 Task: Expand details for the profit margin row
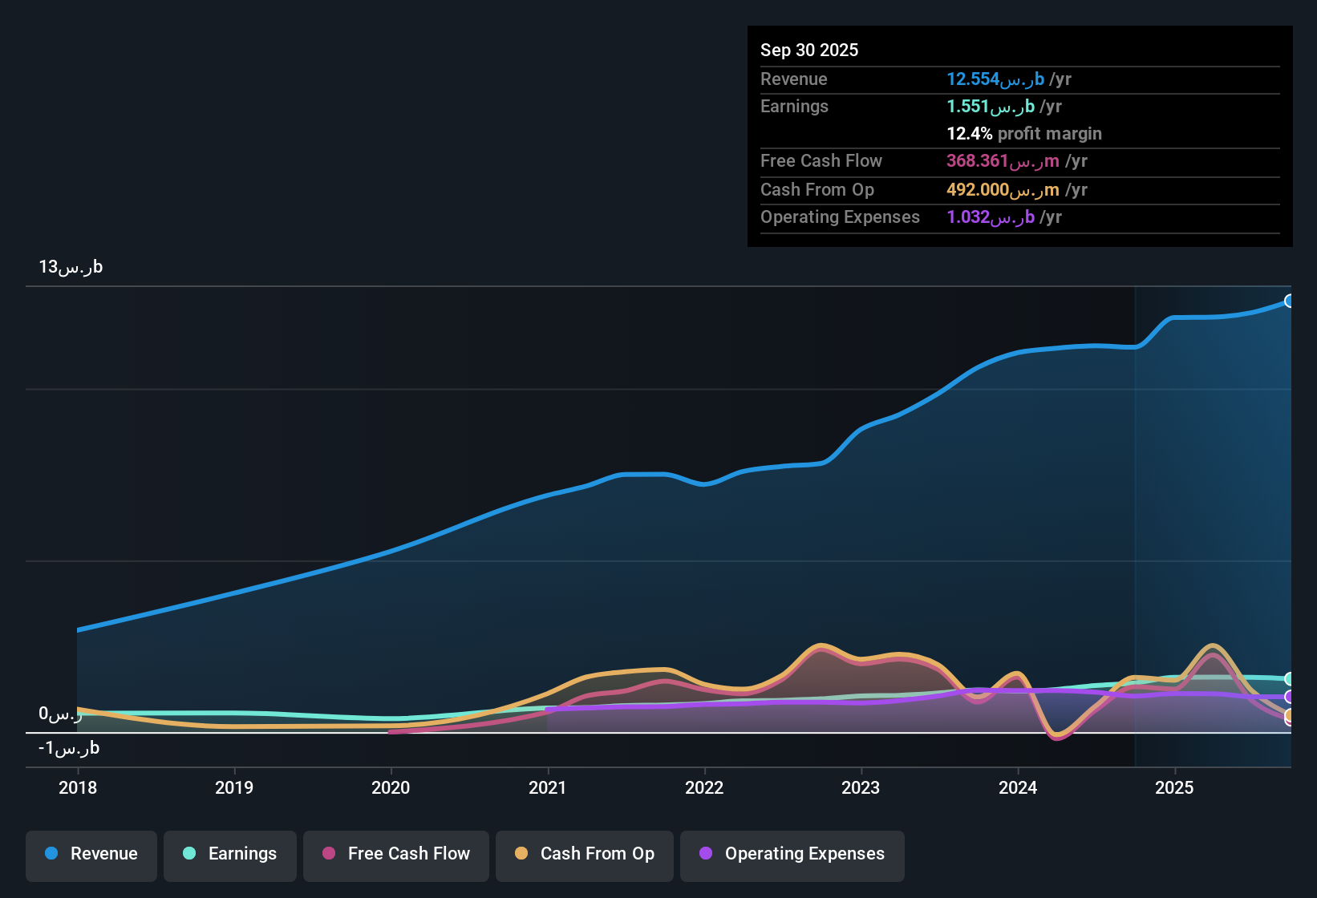pos(1023,134)
